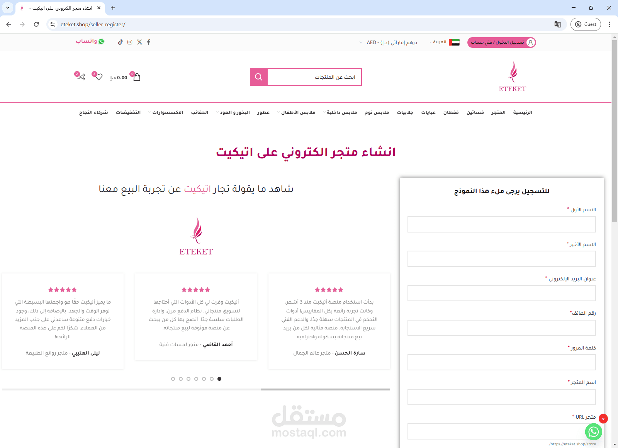Click the أحمد القاضي testimonial card
Image resolution: width=618 pixels, height=448 pixels.
(196, 317)
